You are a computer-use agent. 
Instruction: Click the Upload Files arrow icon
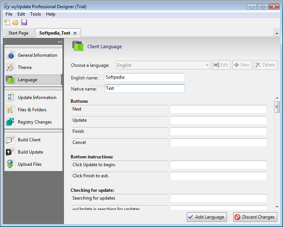pos(10,164)
